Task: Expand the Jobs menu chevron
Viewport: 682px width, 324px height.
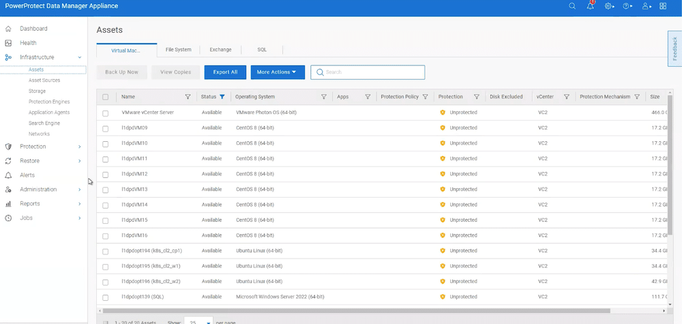Action: [80, 218]
